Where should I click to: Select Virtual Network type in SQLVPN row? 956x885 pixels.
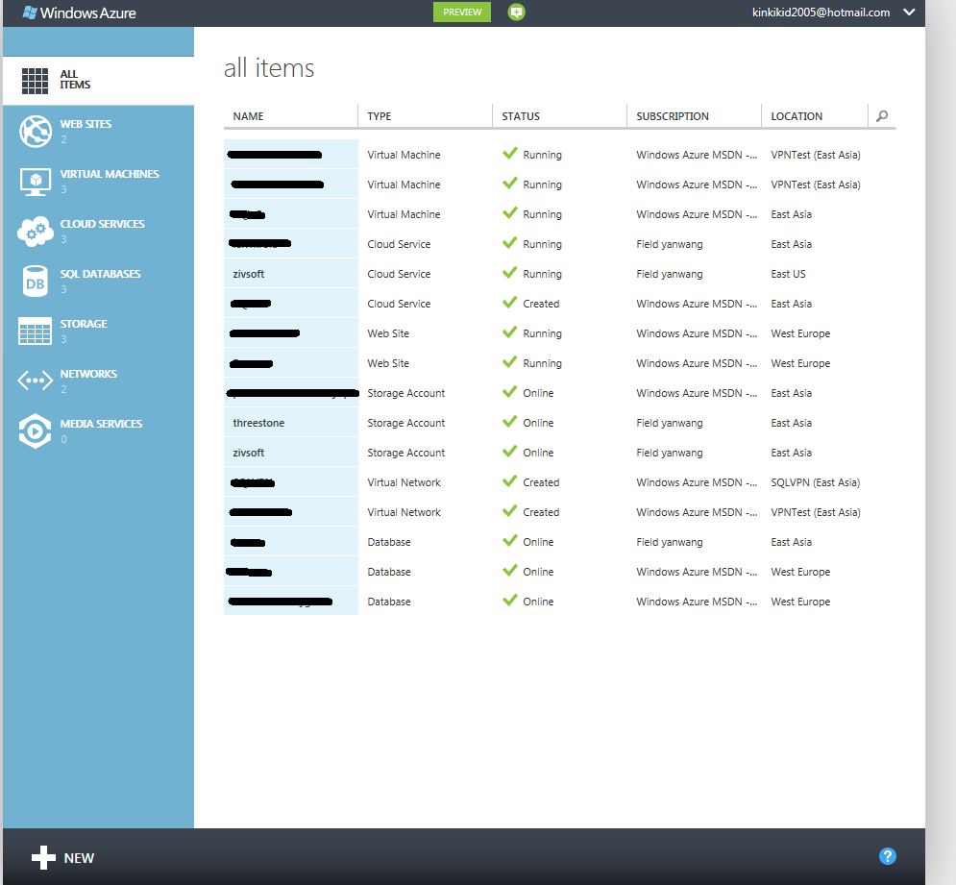pyautogui.click(x=404, y=482)
